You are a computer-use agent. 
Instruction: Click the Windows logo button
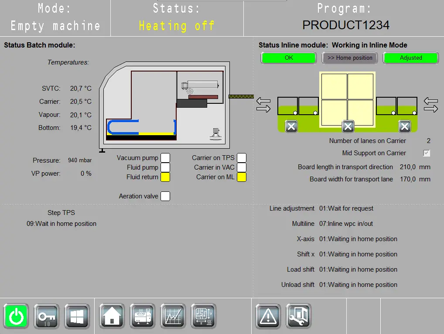(77, 316)
